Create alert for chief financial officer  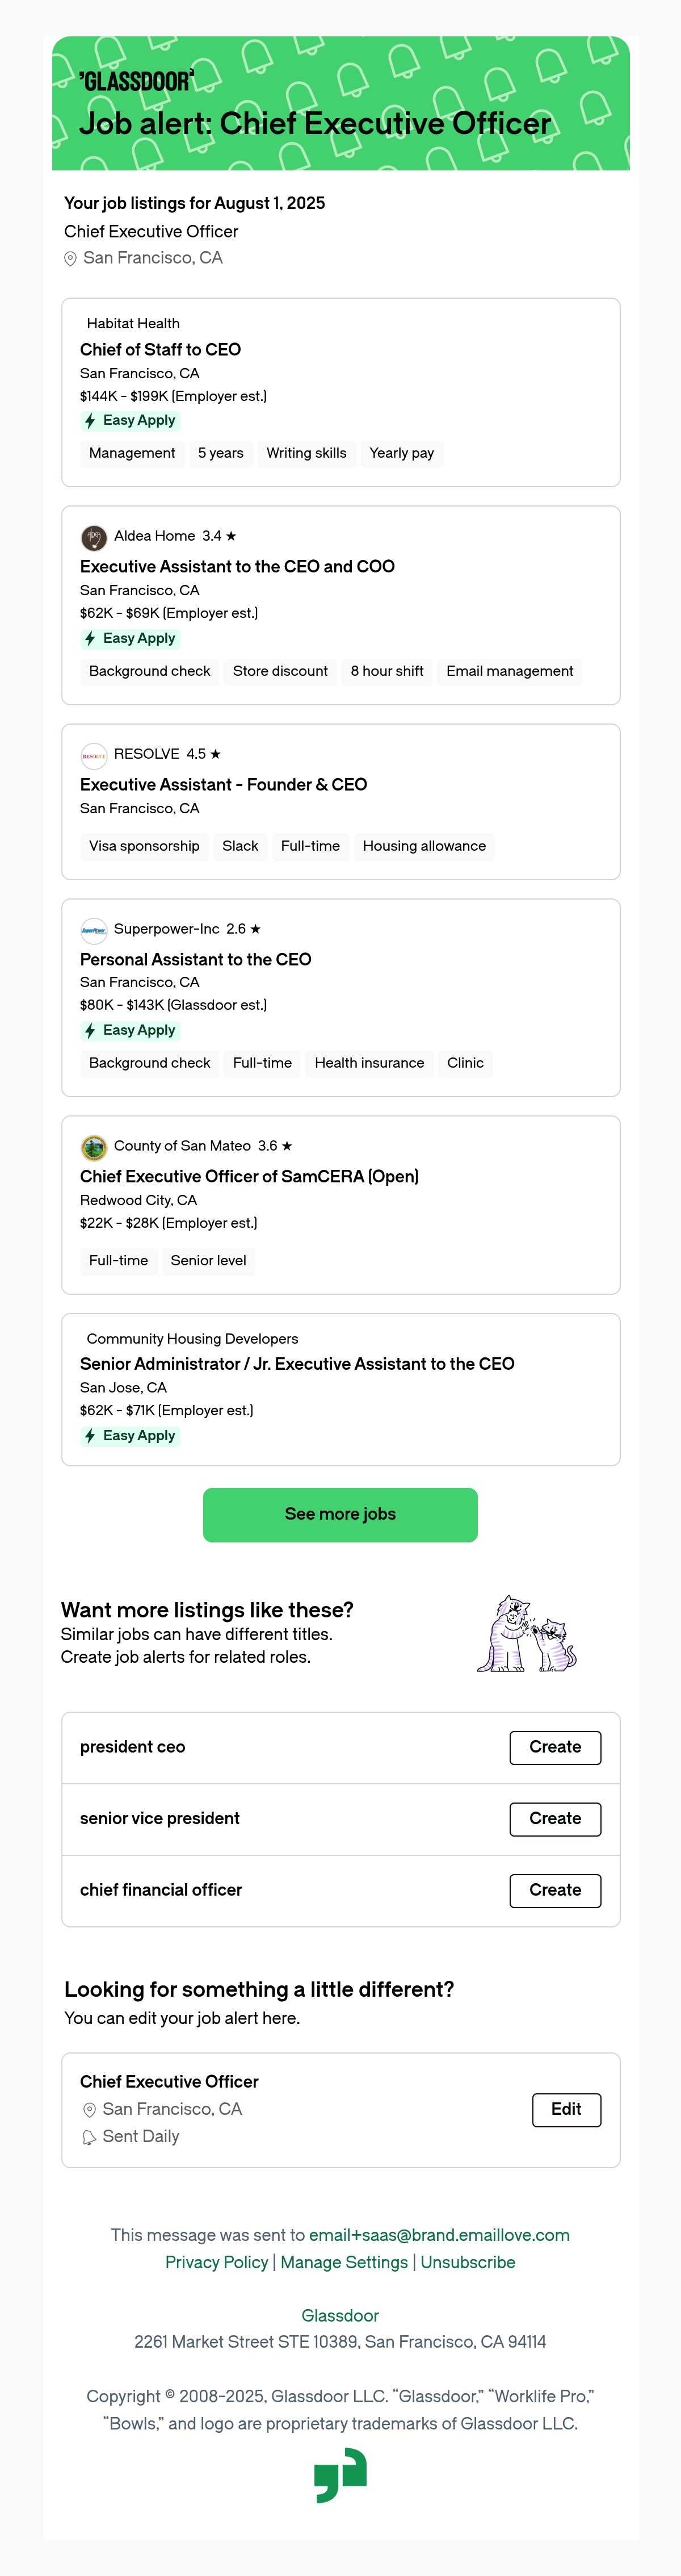click(555, 1891)
